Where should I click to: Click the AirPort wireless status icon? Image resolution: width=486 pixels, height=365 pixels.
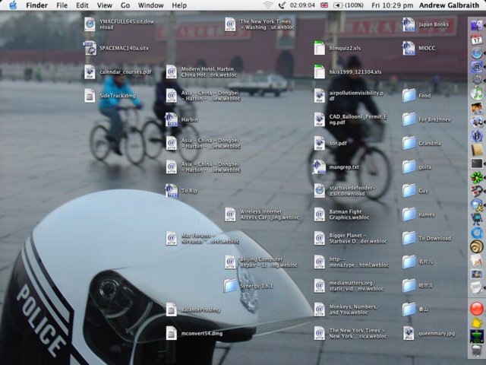tap(268, 5)
